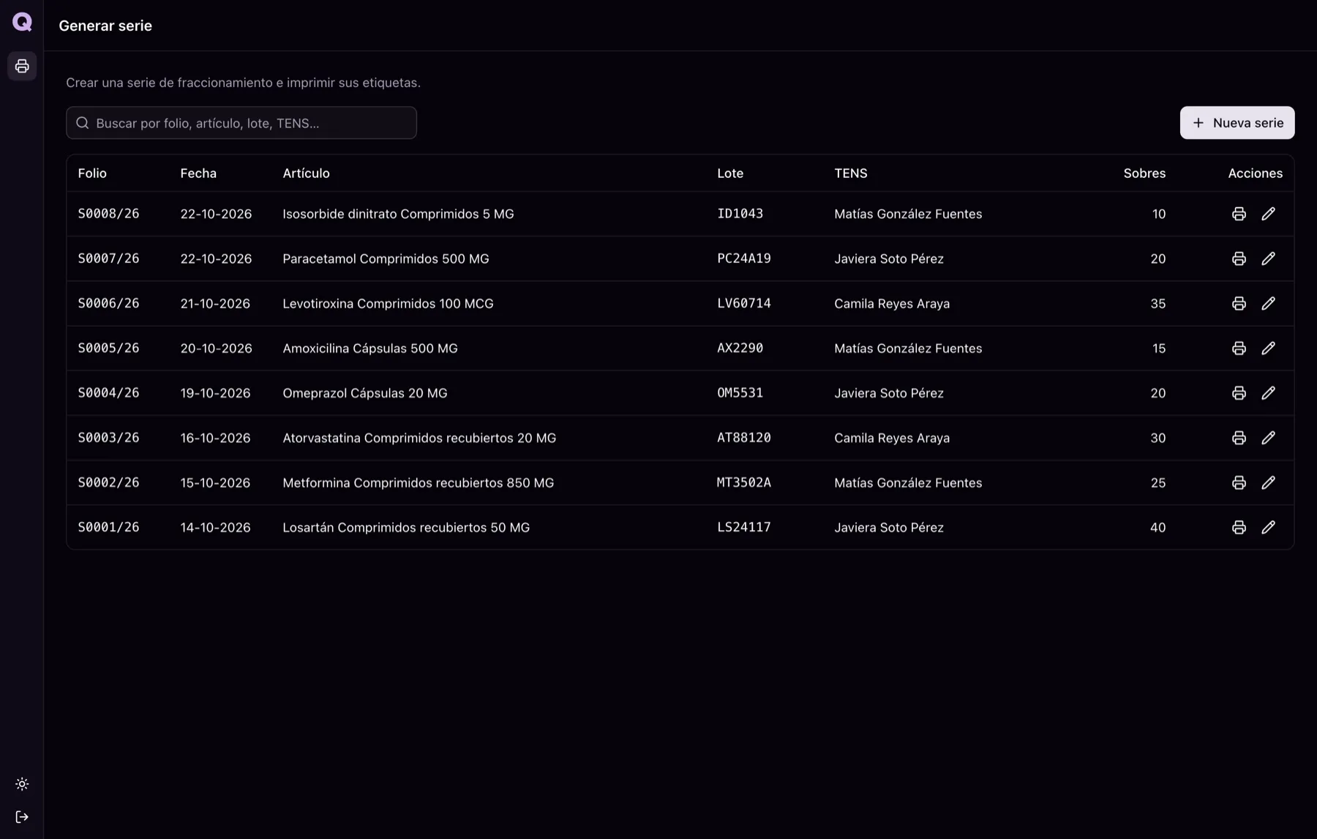Click the TENS column header
The height and width of the screenshot is (839, 1317).
click(851, 174)
